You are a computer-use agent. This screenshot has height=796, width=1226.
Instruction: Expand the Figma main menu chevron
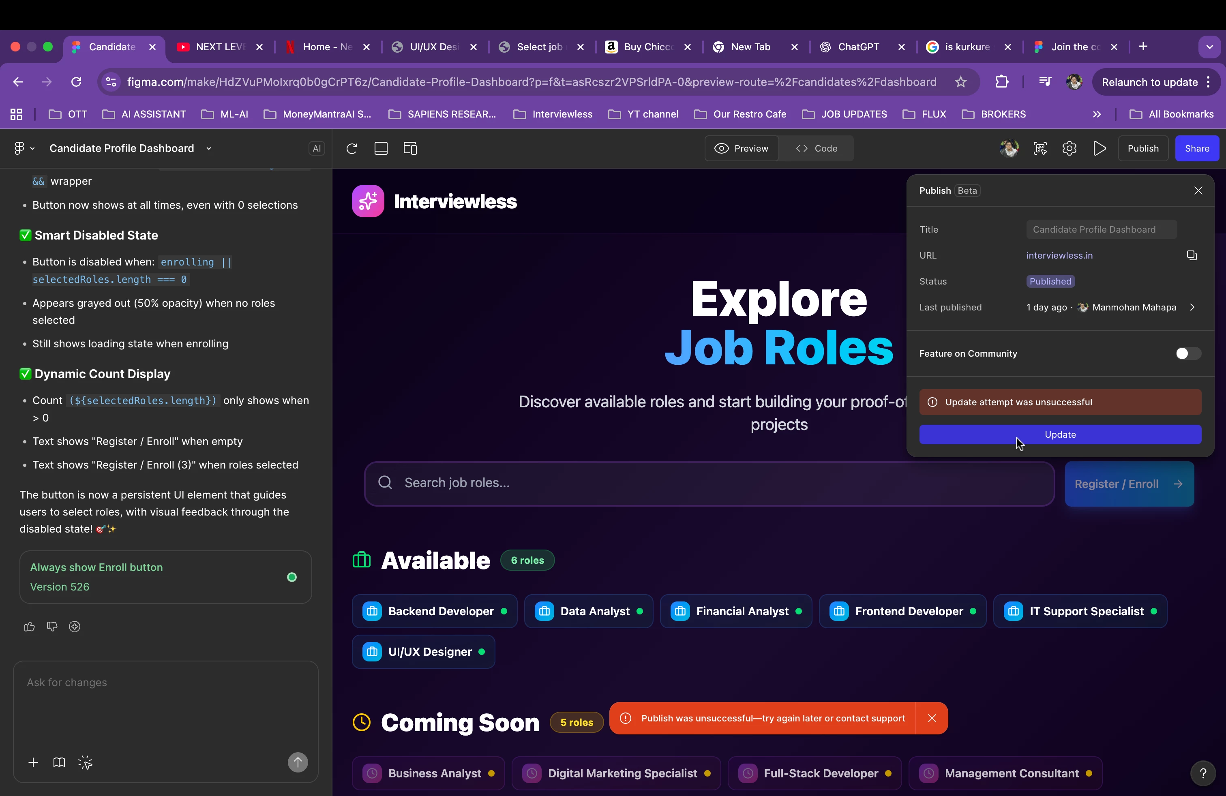tap(32, 149)
